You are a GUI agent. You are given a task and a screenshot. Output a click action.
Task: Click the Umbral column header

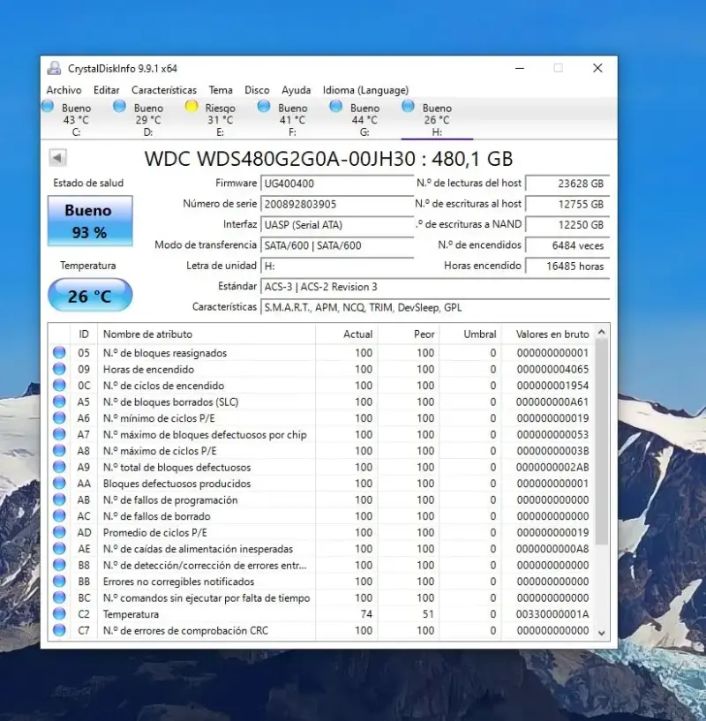coord(470,334)
